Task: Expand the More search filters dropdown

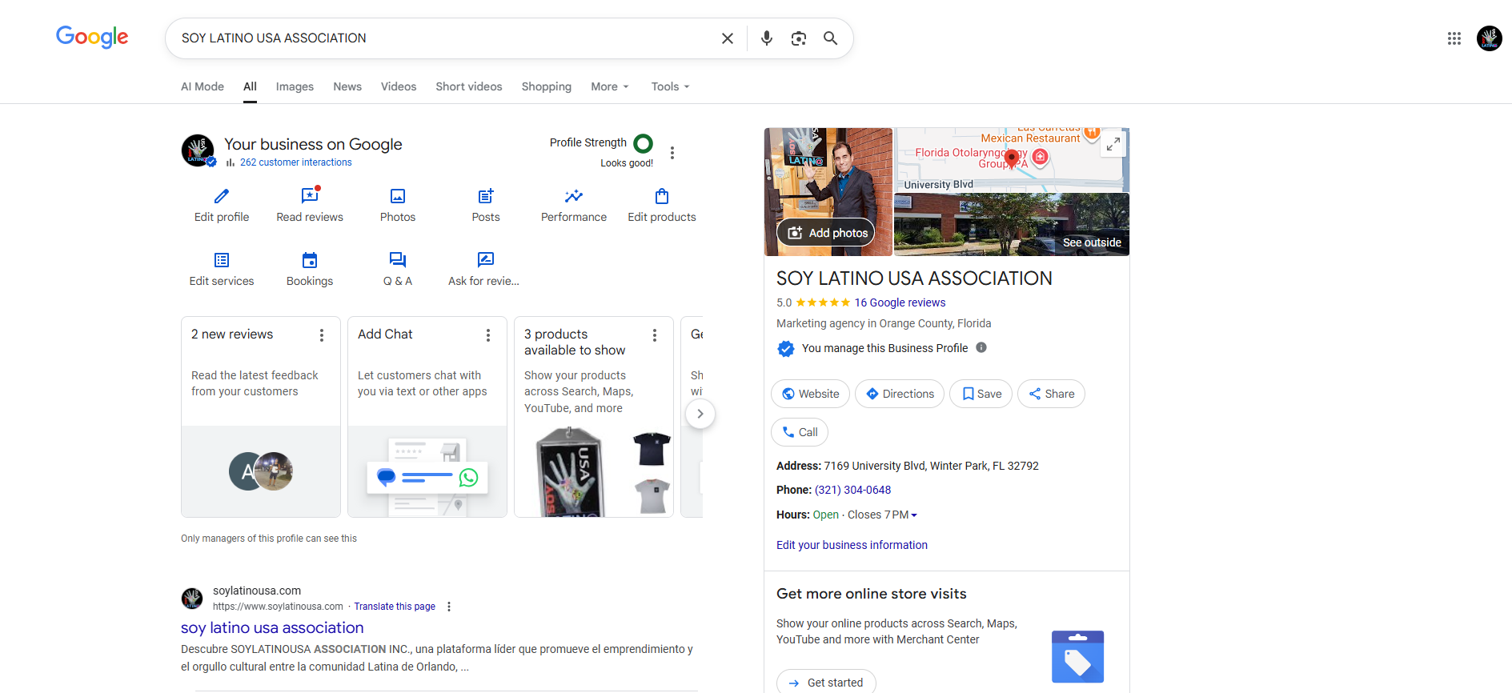Action: point(610,86)
